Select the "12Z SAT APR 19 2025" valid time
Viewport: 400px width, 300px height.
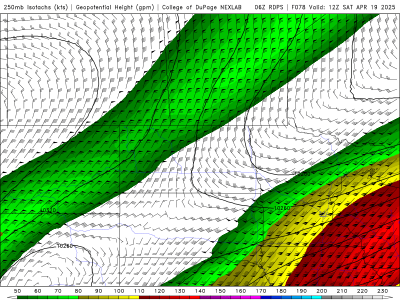coord(362,7)
